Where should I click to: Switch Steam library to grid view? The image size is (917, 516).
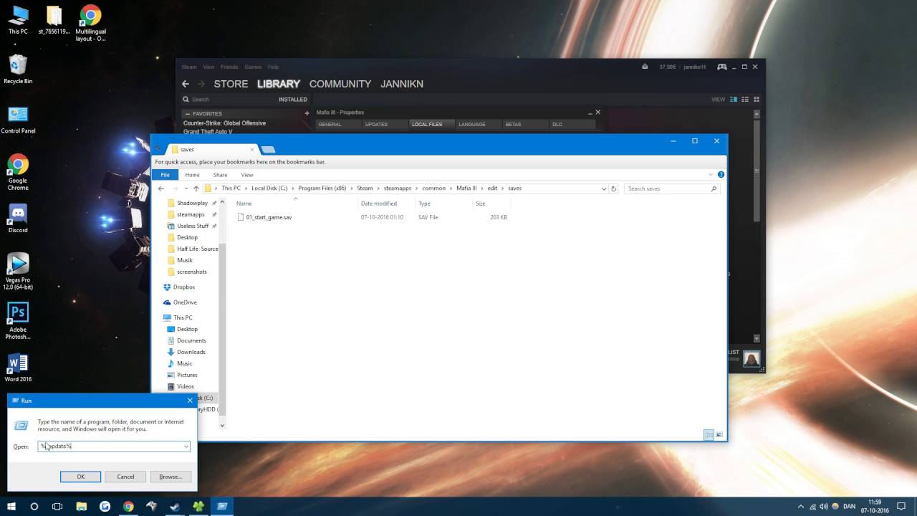pyautogui.click(x=757, y=100)
